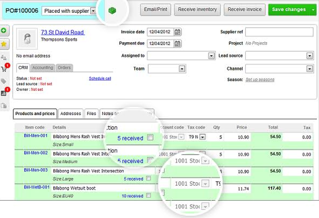The width and height of the screenshot is (319, 218).
Task: Click the green inventory box icon
Action: pyautogui.click(x=112, y=11)
